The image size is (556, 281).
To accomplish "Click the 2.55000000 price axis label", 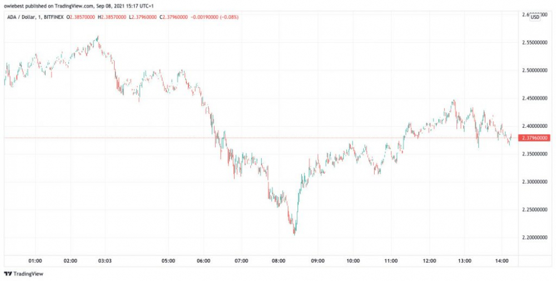I will (x=535, y=43).
